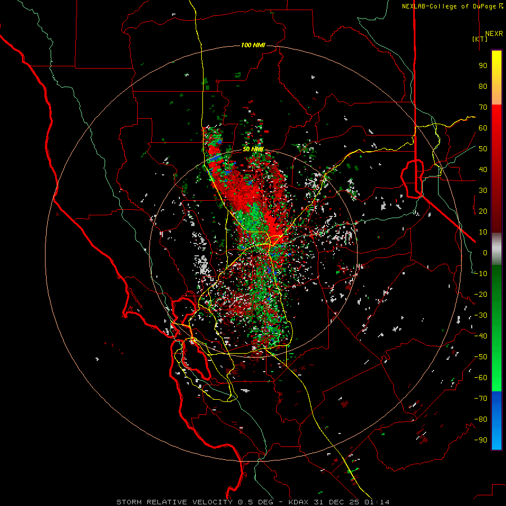Click the blue bottom segment of color bar
Screen dimensions: 506x506
tap(496, 421)
